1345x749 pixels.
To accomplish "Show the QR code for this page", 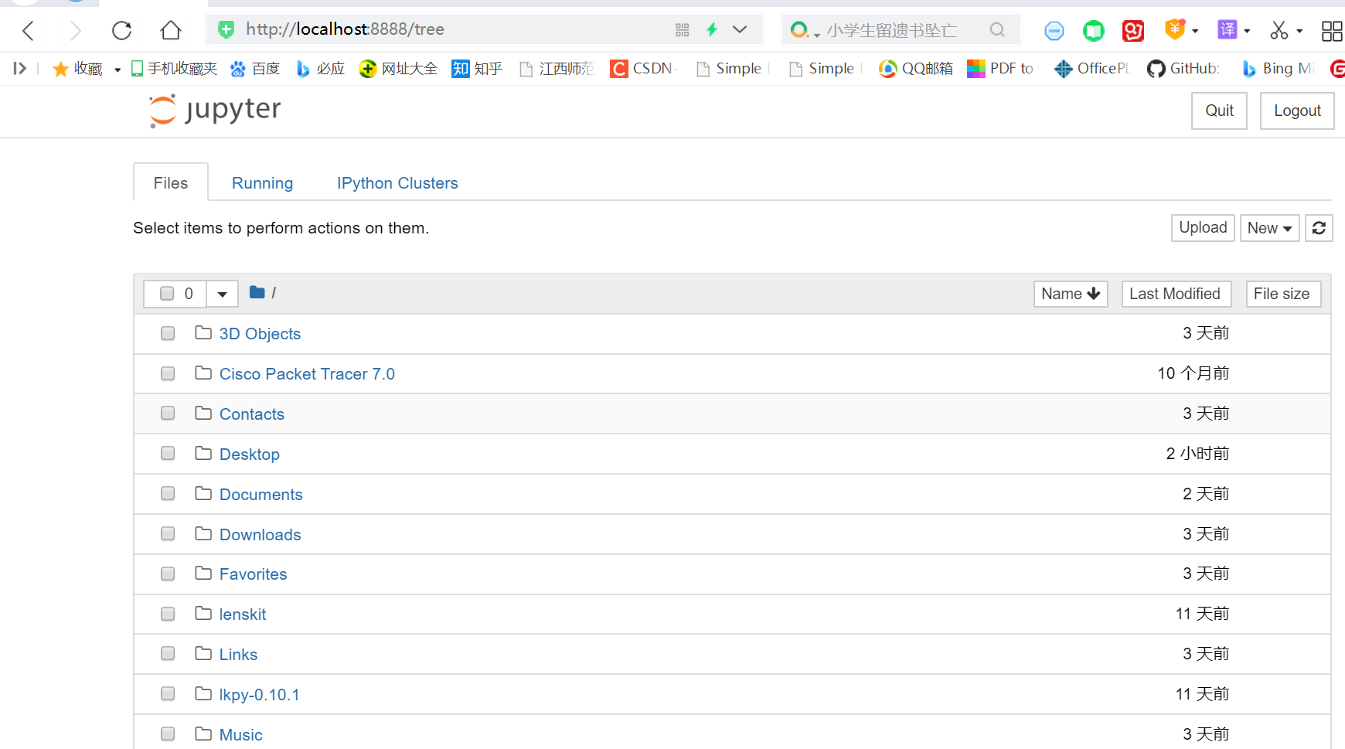I will click(x=681, y=29).
